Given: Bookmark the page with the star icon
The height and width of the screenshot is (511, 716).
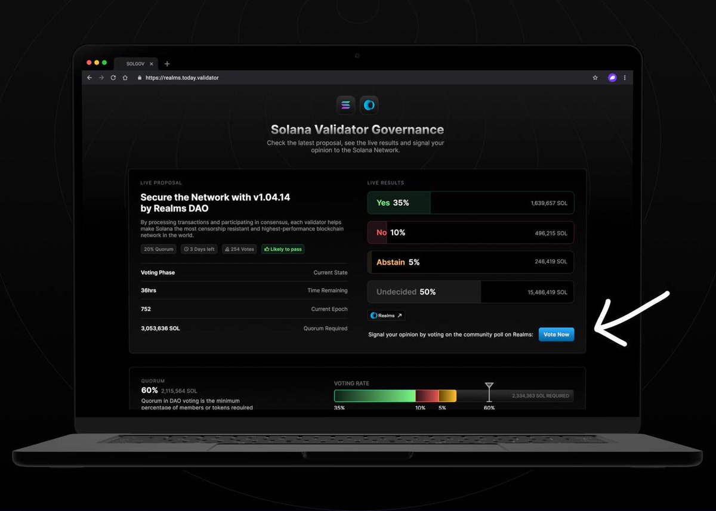Looking at the screenshot, I should 595,78.
